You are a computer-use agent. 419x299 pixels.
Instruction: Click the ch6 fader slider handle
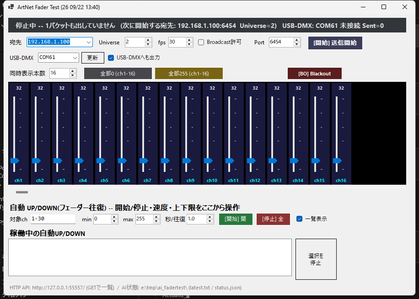(x=122, y=161)
